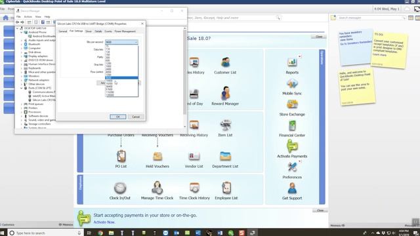Viewport: 420px width, 236px height.
Task: Open File Explorer from the taskbar
Action: (x=111, y=233)
